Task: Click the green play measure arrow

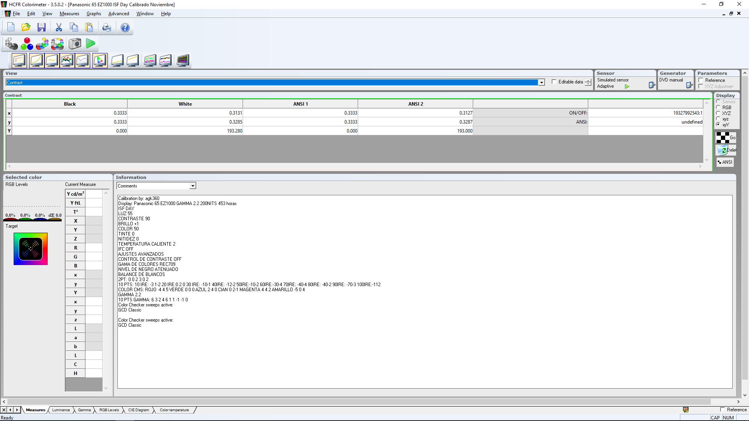Action: coord(91,44)
